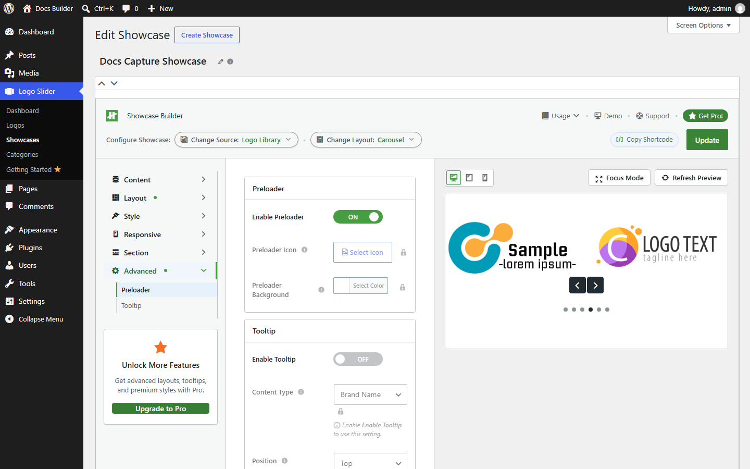750x469 pixels.
Task: Click the WordPress logo icon
Action: coord(9,8)
